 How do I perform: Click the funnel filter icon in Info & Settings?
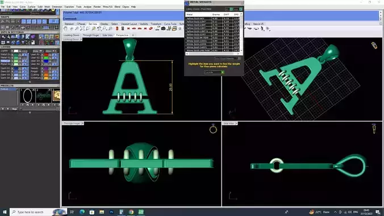point(23,43)
